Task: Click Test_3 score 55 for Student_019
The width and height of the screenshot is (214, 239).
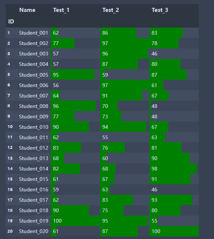Action: [x=174, y=221]
